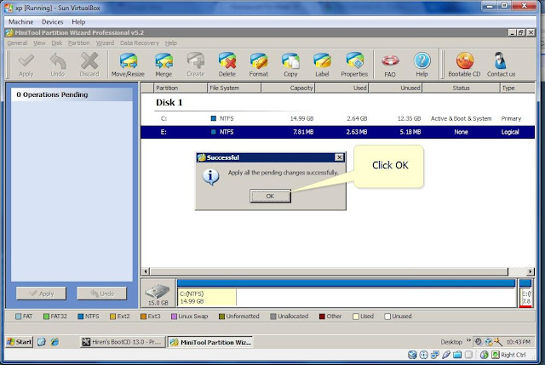Image resolution: width=545 pixels, height=365 pixels.
Task: Switch to Hiren's BootCD taskbar window
Action: pyautogui.click(x=122, y=342)
